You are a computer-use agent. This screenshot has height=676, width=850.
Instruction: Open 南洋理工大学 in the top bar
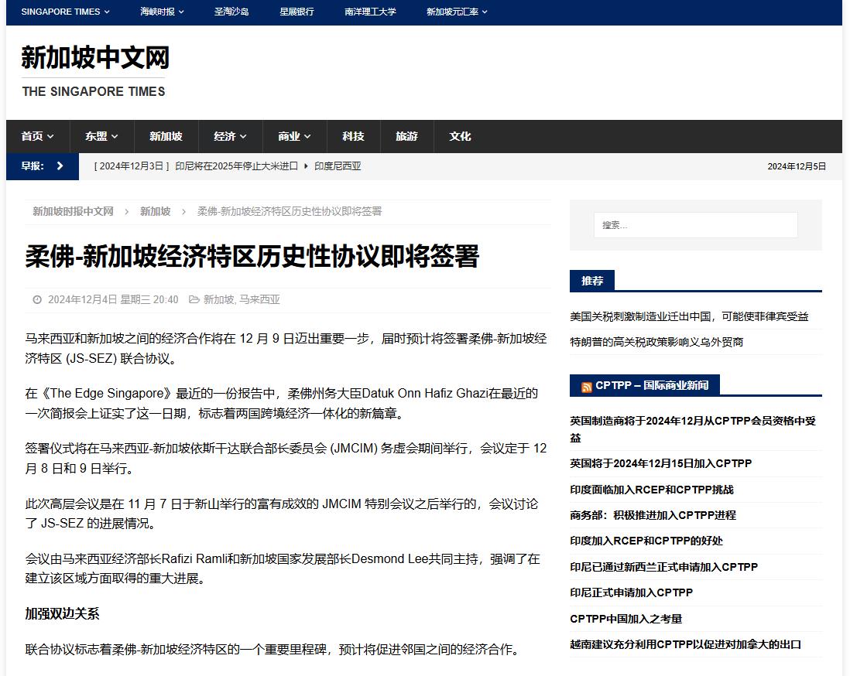(x=370, y=12)
